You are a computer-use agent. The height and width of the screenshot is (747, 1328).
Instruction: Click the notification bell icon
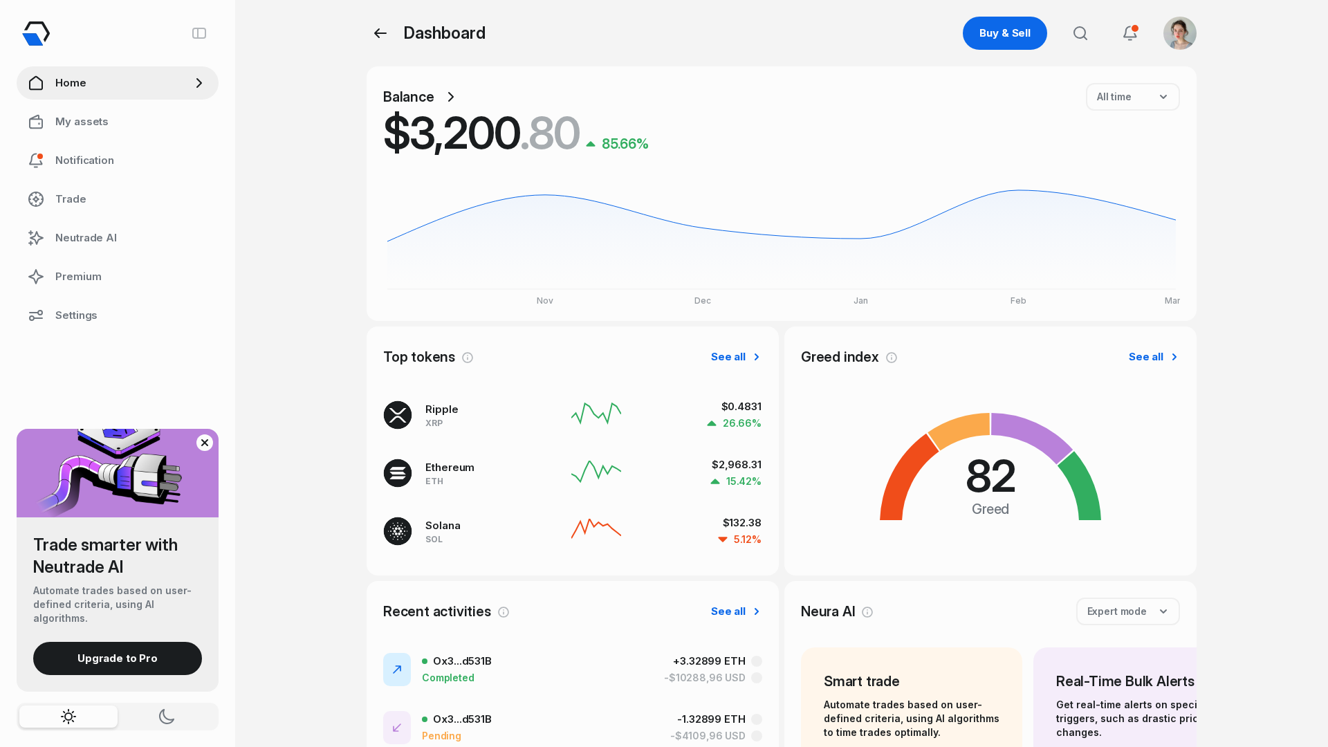[x=1130, y=33]
